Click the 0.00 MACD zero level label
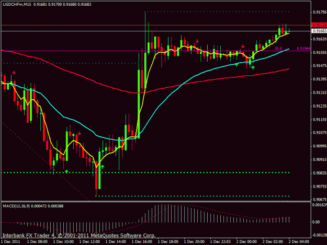The width and height of the screenshot is (327, 245). tap(316, 222)
